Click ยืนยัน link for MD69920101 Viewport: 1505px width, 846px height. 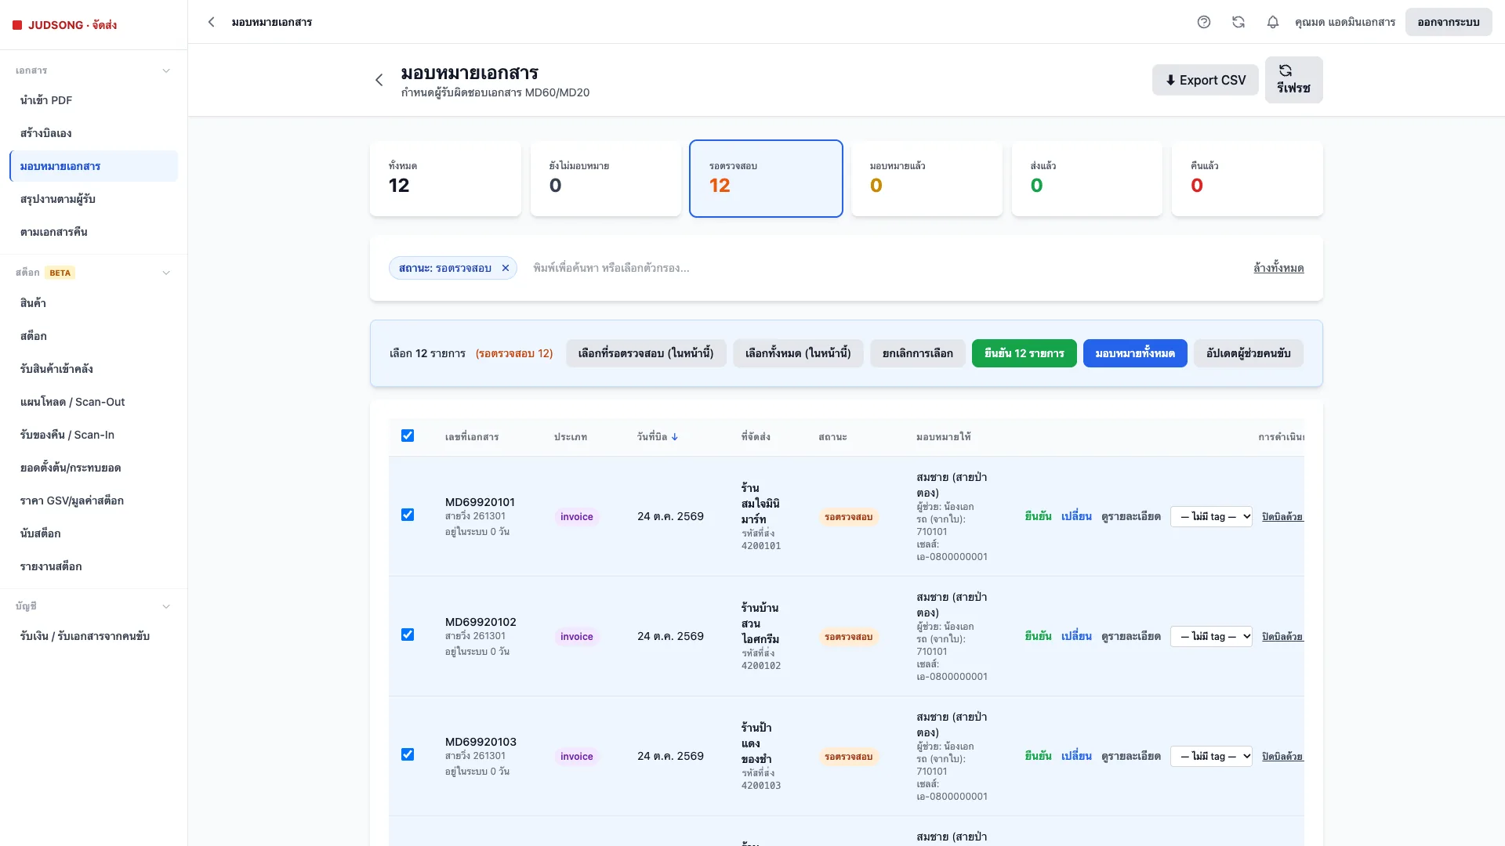(1038, 516)
